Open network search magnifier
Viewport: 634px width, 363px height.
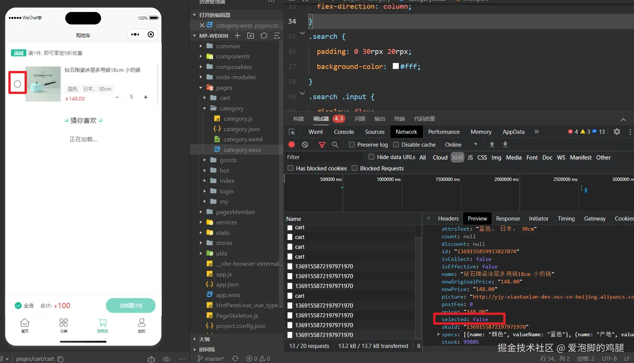click(335, 144)
